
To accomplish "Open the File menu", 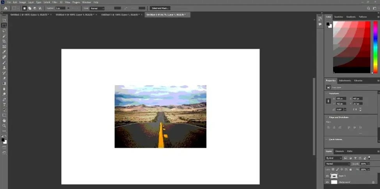I will [9, 2].
